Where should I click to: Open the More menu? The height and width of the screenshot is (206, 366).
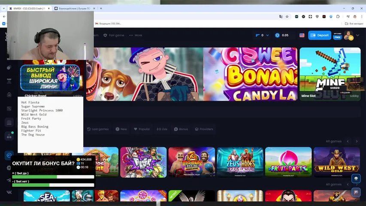point(136,35)
